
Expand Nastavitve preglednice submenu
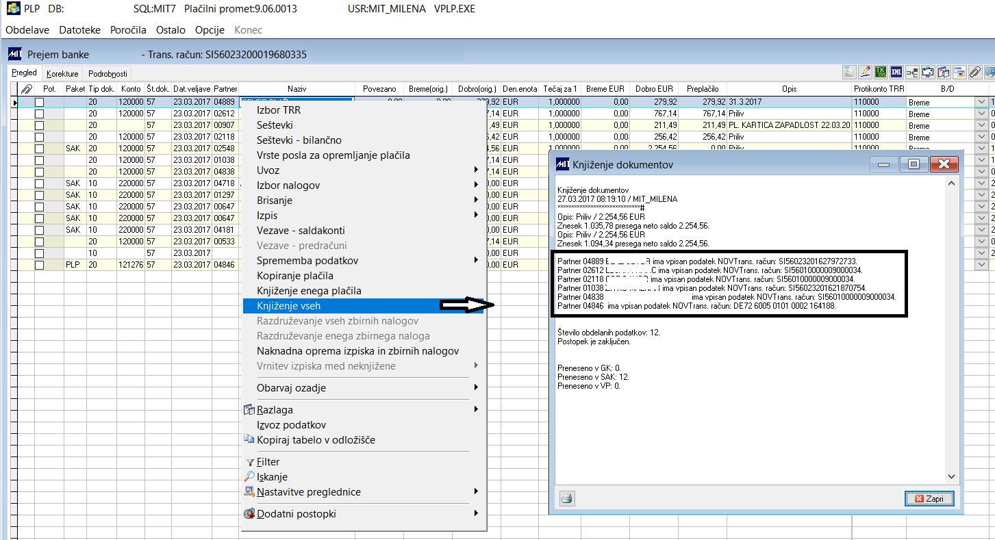point(364,491)
